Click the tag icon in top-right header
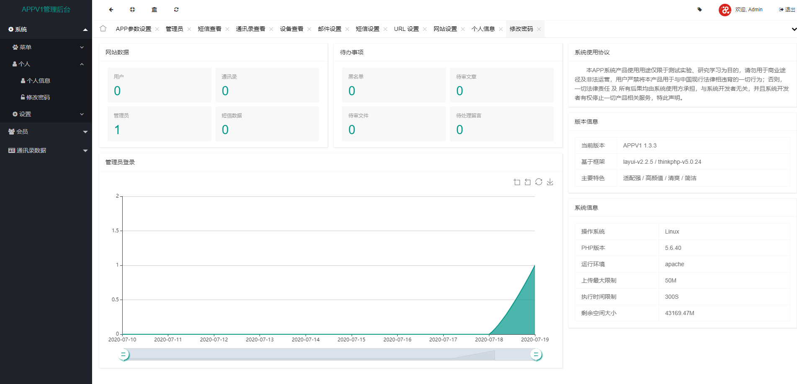The image size is (797, 384). point(699,10)
